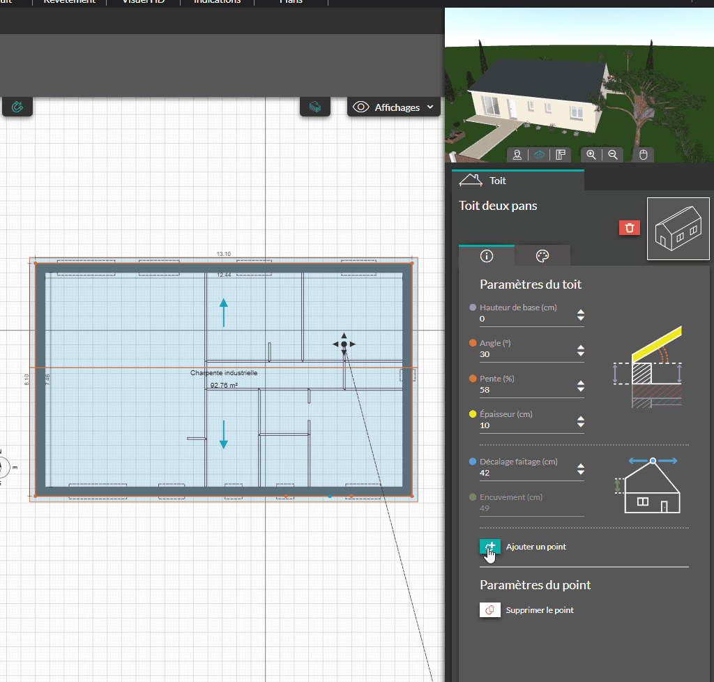Select the 3D wireframe house view icon
This screenshot has height=682, width=714.
pos(538,155)
